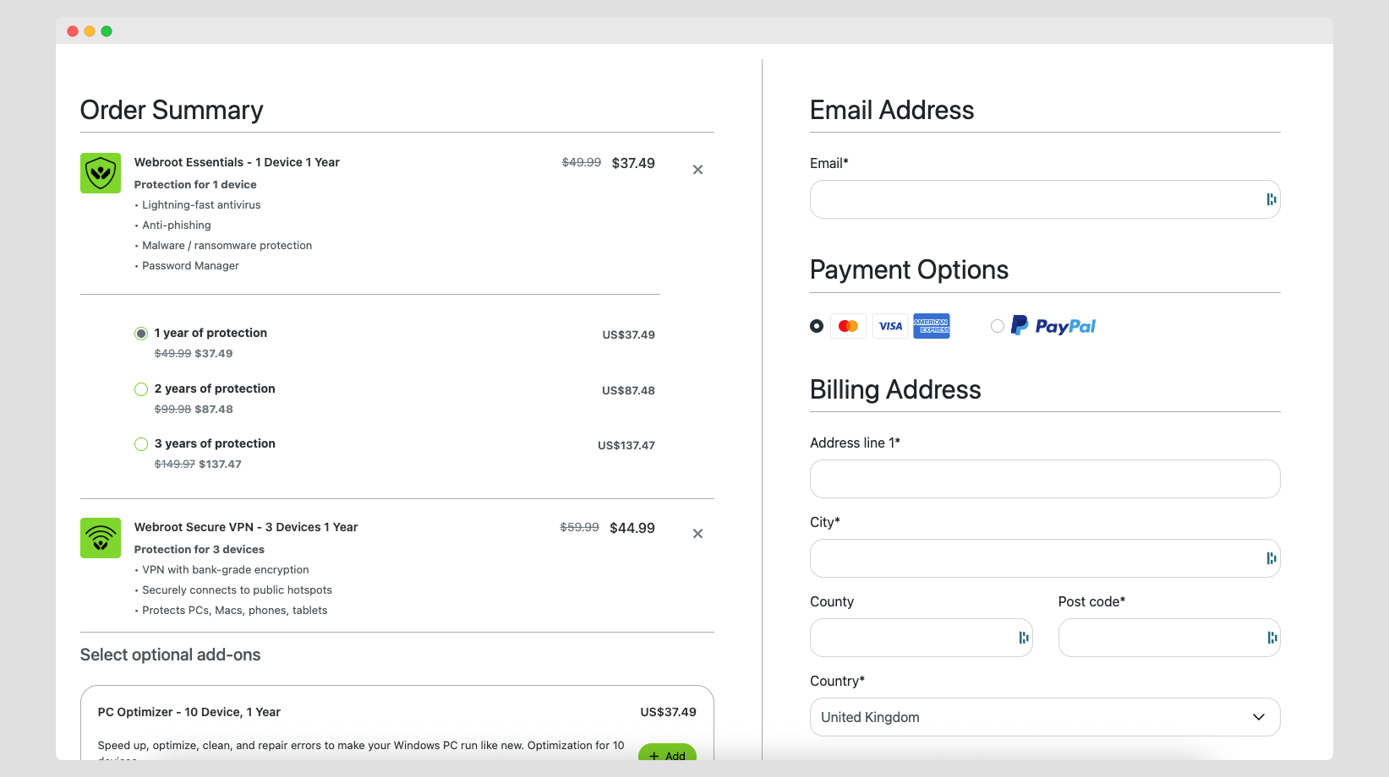The height and width of the screenshot is (777, 1389).
Task: Click the 'Select optional add-ons' heading
Action: click(171, 655)
